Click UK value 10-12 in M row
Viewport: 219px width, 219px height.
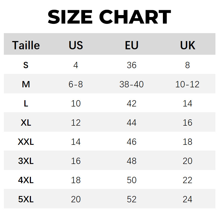point(188,84)
